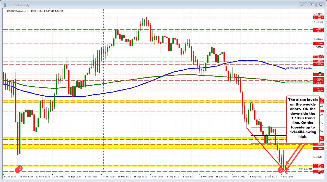327x182 pixels.
Task: Click the restore window button
Action: [x=311, y=5]
